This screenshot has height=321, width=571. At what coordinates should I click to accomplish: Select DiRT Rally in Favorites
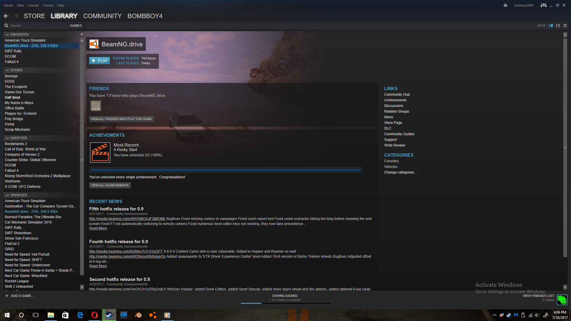[x=42, y=51]
